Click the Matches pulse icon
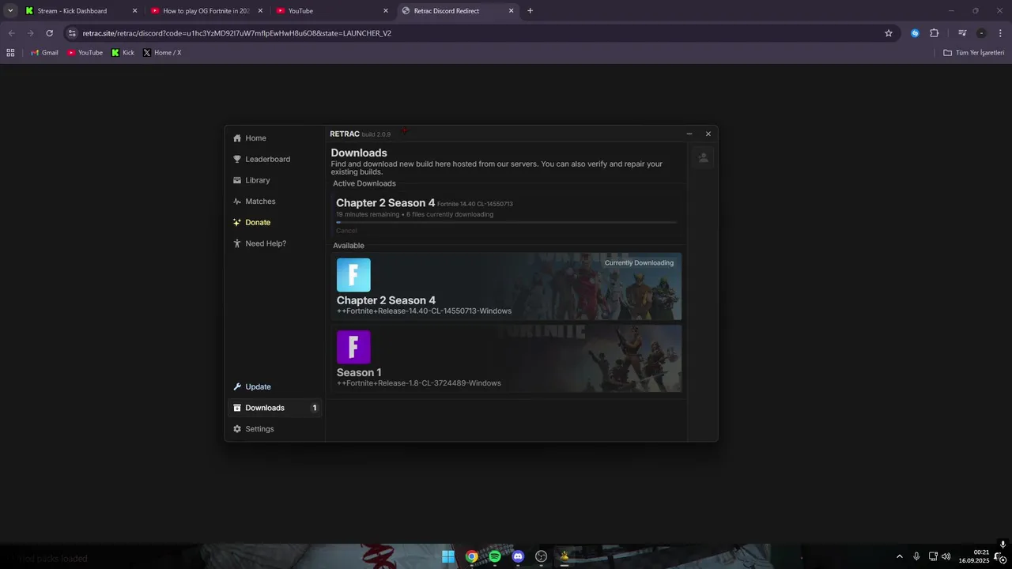Screen dimensions: 1012x569 [237, 202]
